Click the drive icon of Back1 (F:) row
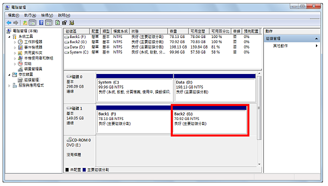This screenshot has width=328, height=186. pos(67,37)
